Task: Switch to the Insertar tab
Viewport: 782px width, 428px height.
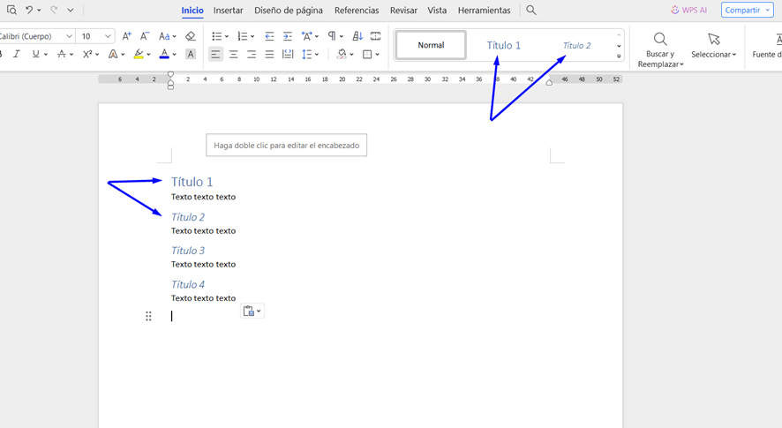Action: click(228, 11)
